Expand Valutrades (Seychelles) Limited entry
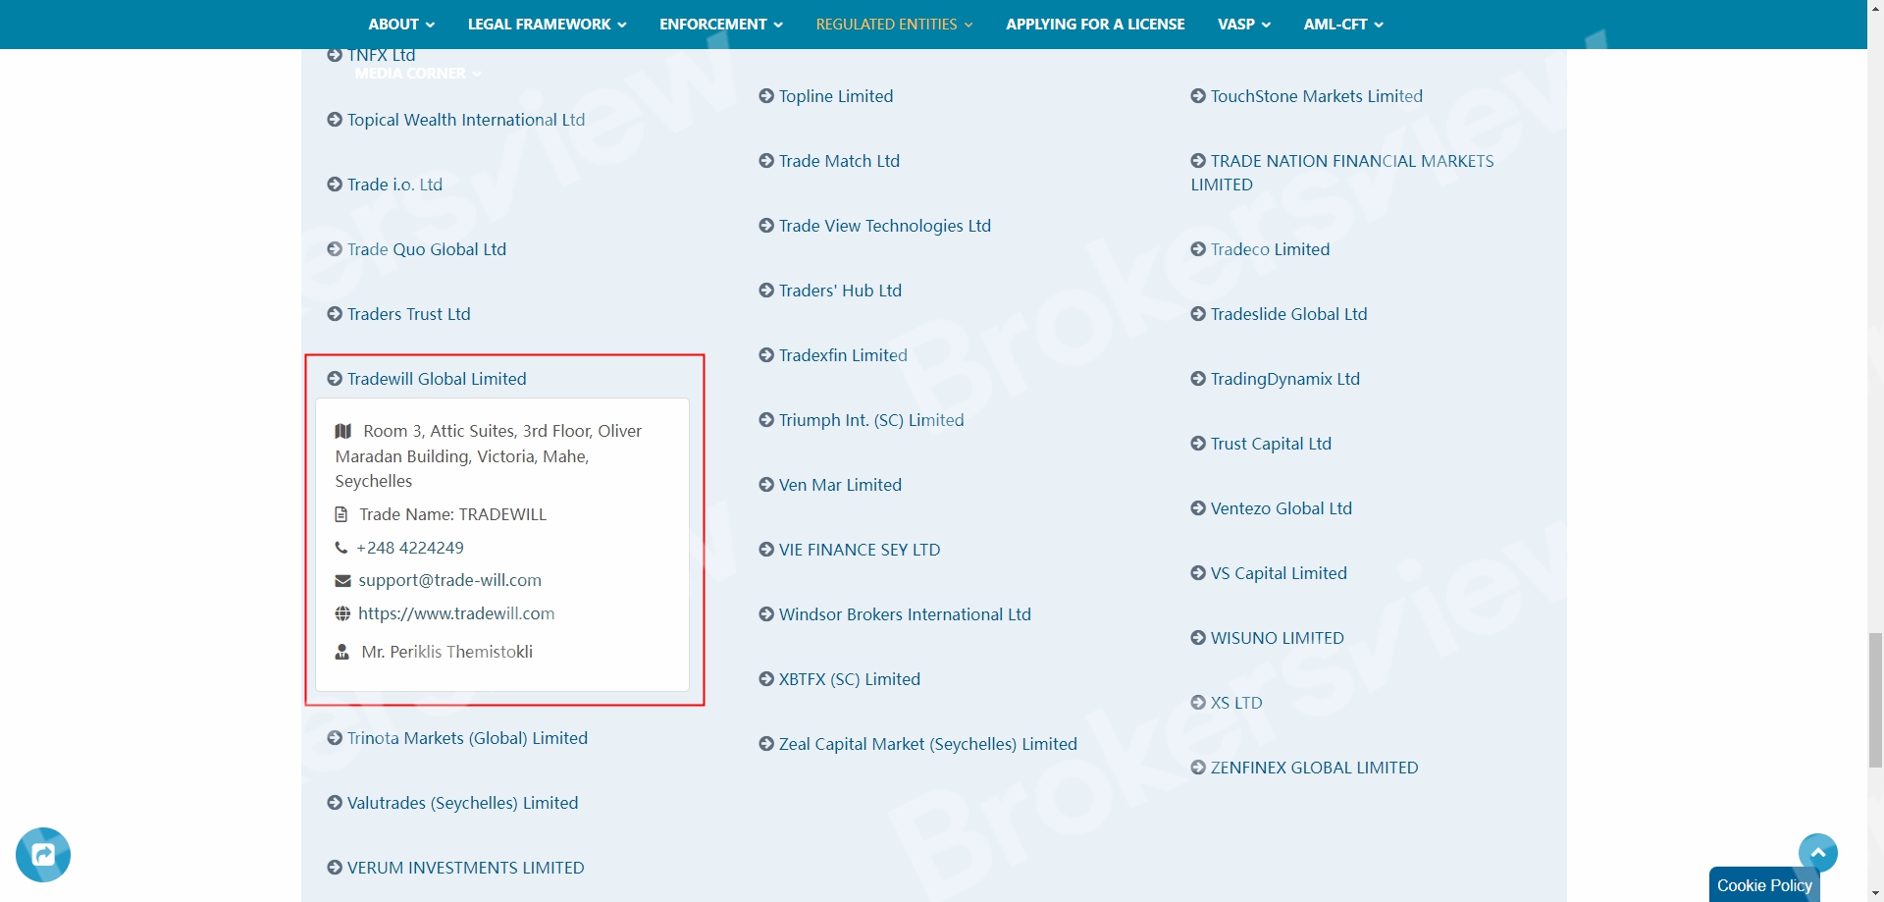This screenshot has width=1884, height=902. point(452,803)
